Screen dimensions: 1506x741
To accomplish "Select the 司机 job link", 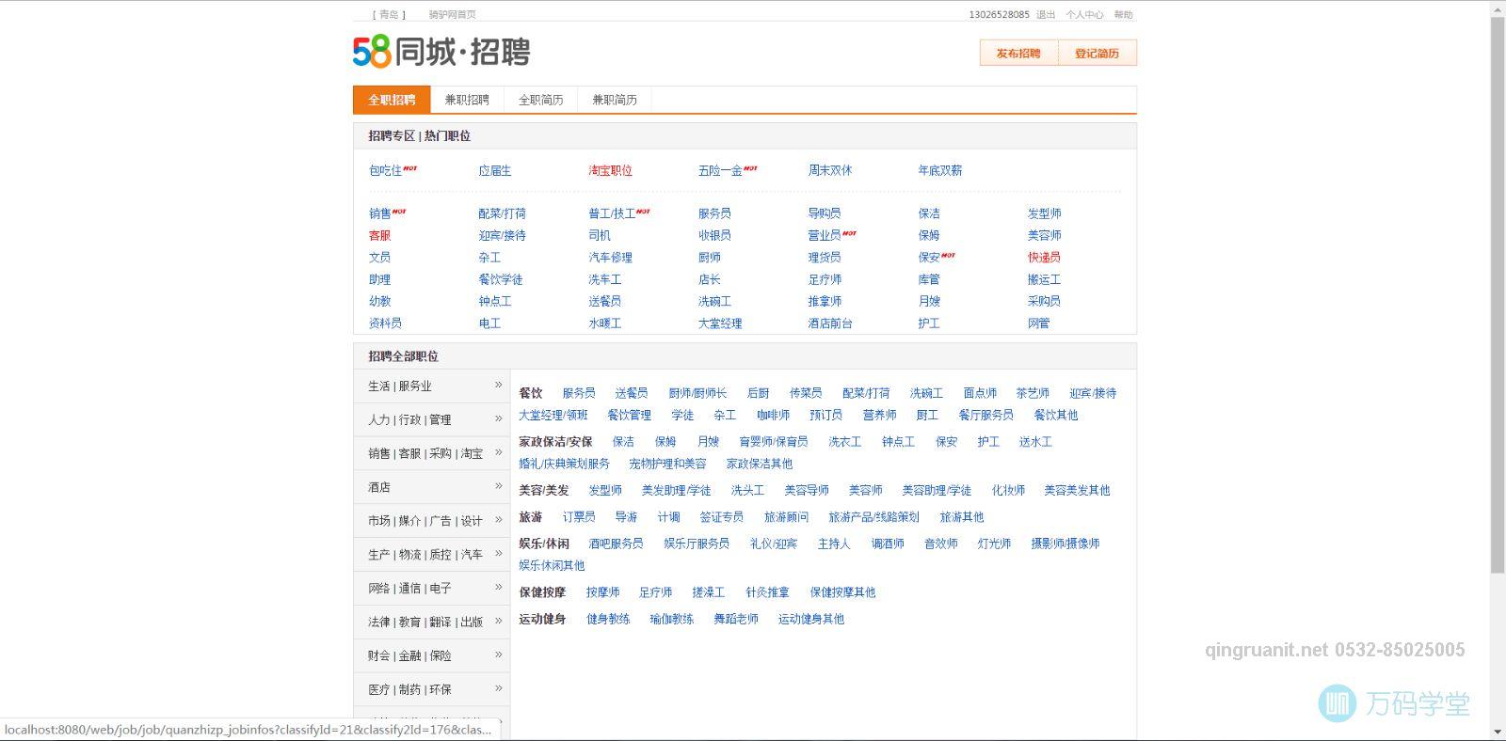I will (x=600, y=236).
